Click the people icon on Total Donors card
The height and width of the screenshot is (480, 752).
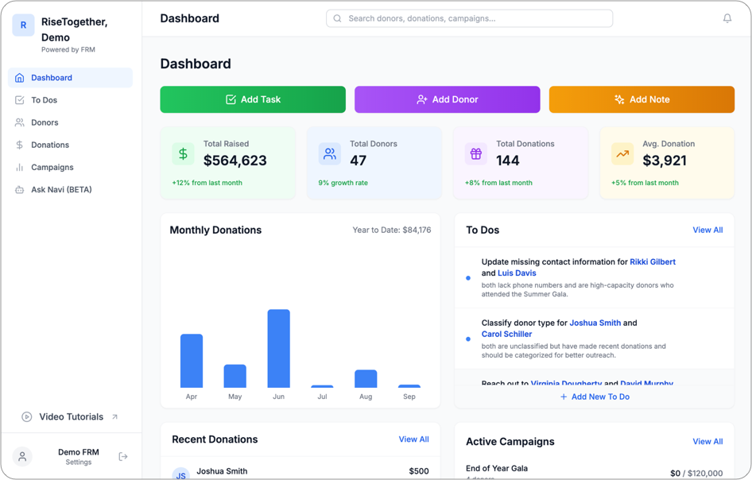click(x=329, y=154)
